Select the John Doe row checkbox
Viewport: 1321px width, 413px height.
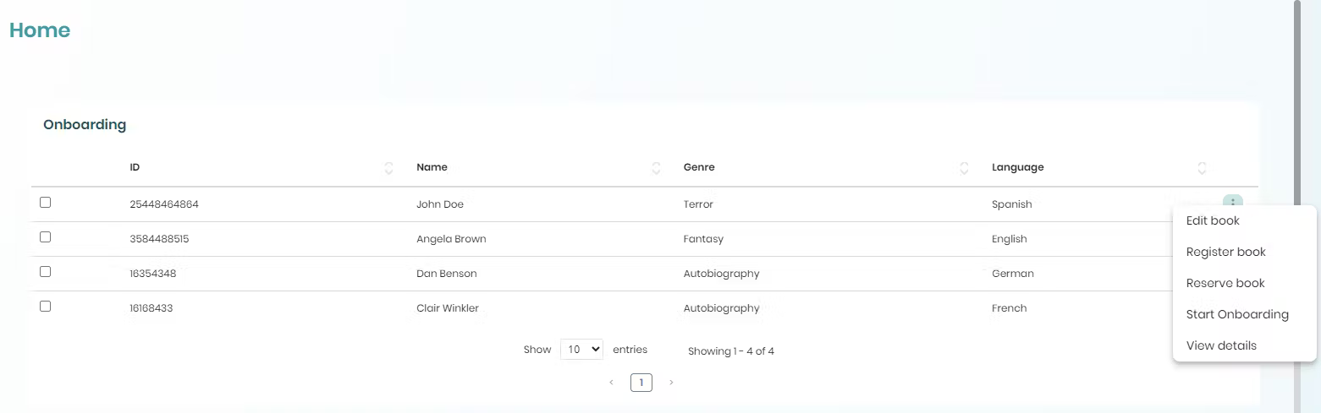[46, 203]
